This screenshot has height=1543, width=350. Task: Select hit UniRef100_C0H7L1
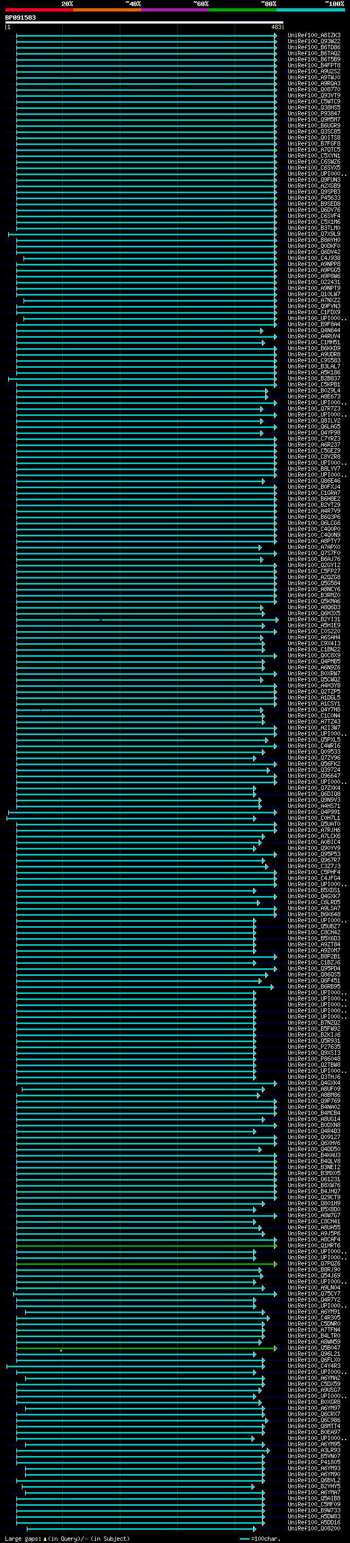click(x=314, y=819)
